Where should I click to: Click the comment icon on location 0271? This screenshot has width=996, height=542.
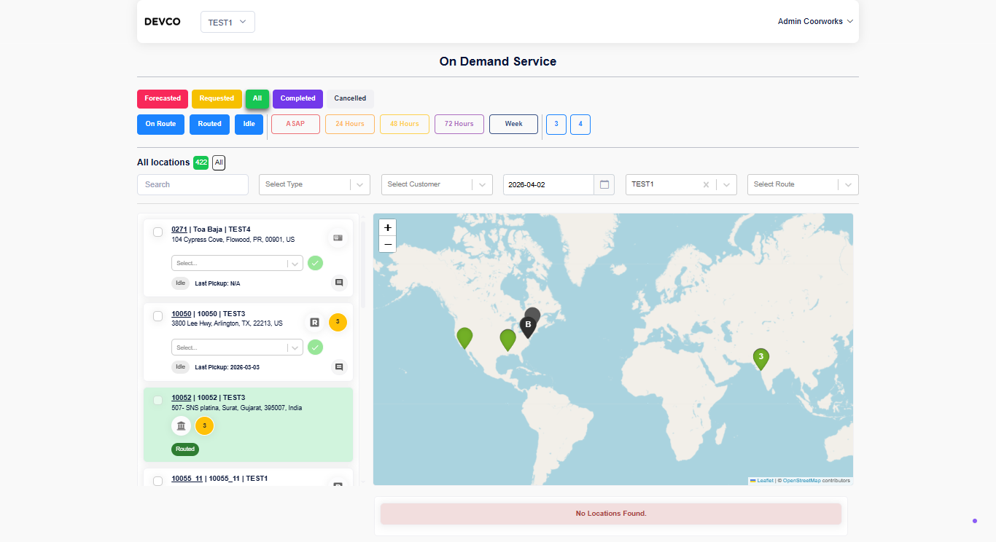(339, 282)
